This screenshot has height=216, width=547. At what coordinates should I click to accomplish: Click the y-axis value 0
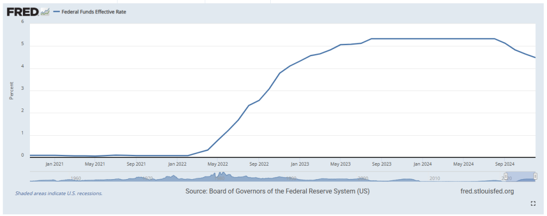pos(22,156)
